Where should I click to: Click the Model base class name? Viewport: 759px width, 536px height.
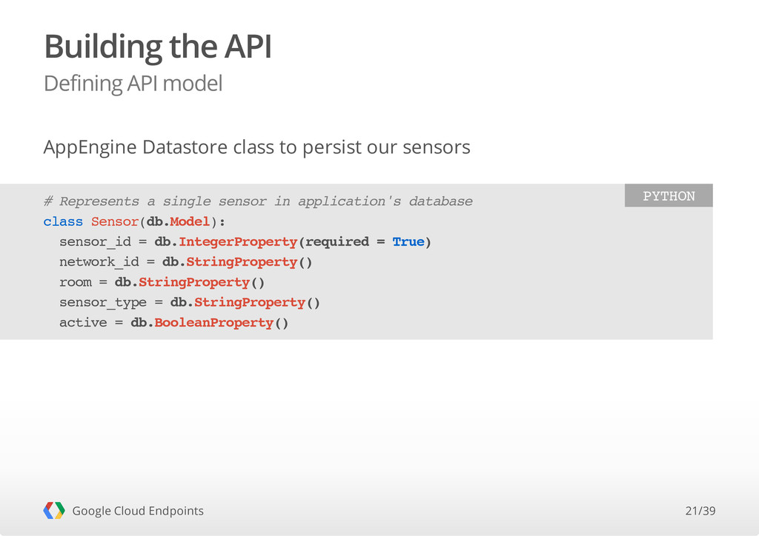190,222
